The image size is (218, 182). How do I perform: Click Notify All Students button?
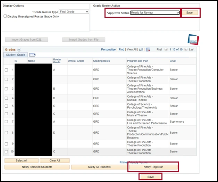tap(99, 167)
